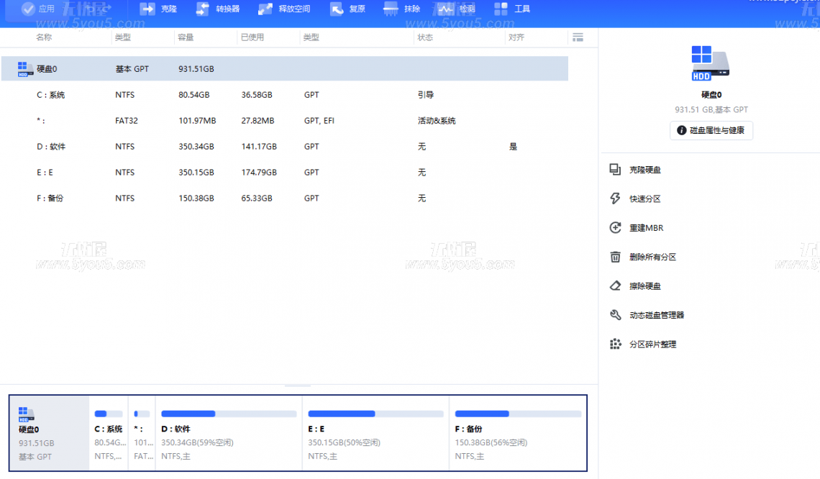Viewport: 820px width, 479px height.
Task: Open the Converter (转换器) toolbar tool
Action: pos(217,9)
